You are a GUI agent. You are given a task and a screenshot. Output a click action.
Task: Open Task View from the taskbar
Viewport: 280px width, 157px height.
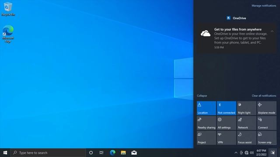pos(101,153)
